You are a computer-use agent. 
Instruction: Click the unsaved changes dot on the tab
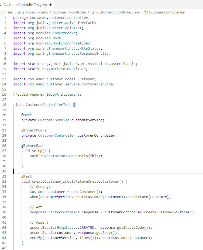click(51, 5)
